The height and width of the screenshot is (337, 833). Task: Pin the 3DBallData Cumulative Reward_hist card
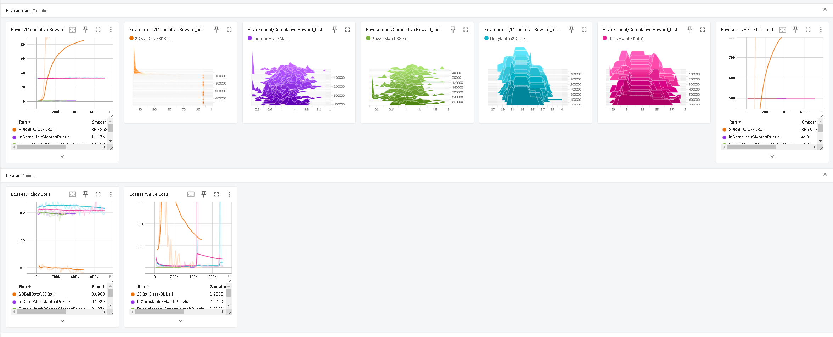point(216,30)
